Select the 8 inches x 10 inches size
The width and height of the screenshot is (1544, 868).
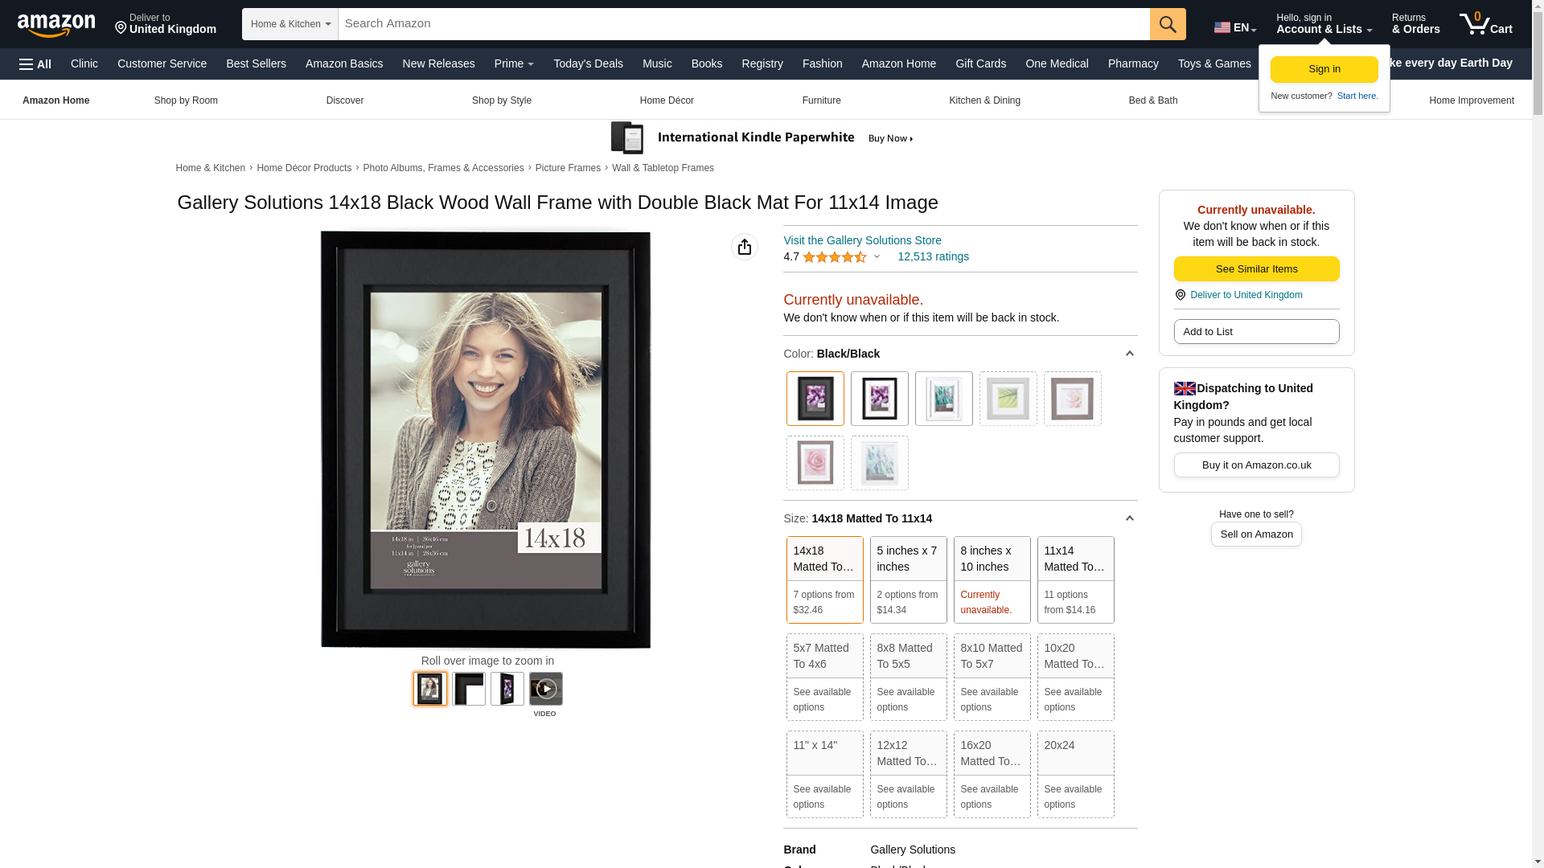pyautogui.click(x=992, y=579)
